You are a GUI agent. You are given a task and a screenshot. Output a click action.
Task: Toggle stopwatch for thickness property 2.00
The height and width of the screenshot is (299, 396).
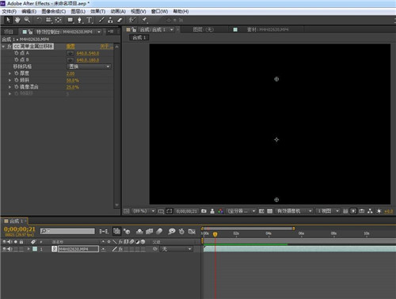coord(17,74)
